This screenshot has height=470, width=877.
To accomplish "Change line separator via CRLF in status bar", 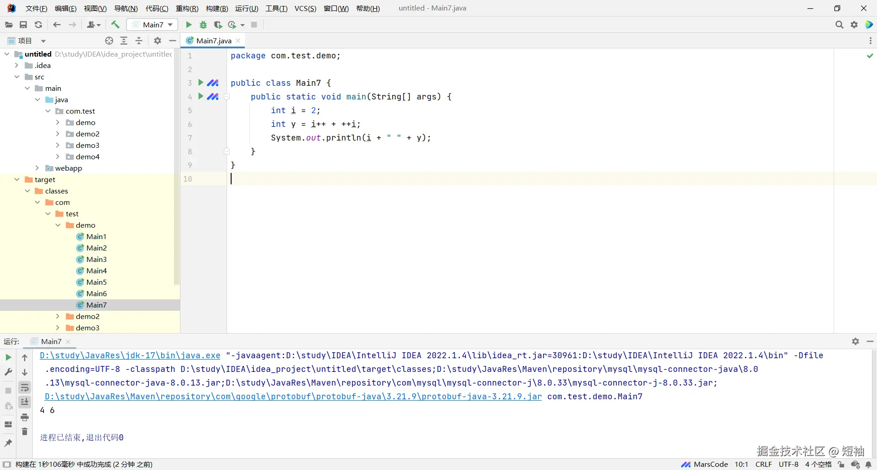I will point(764,465).
